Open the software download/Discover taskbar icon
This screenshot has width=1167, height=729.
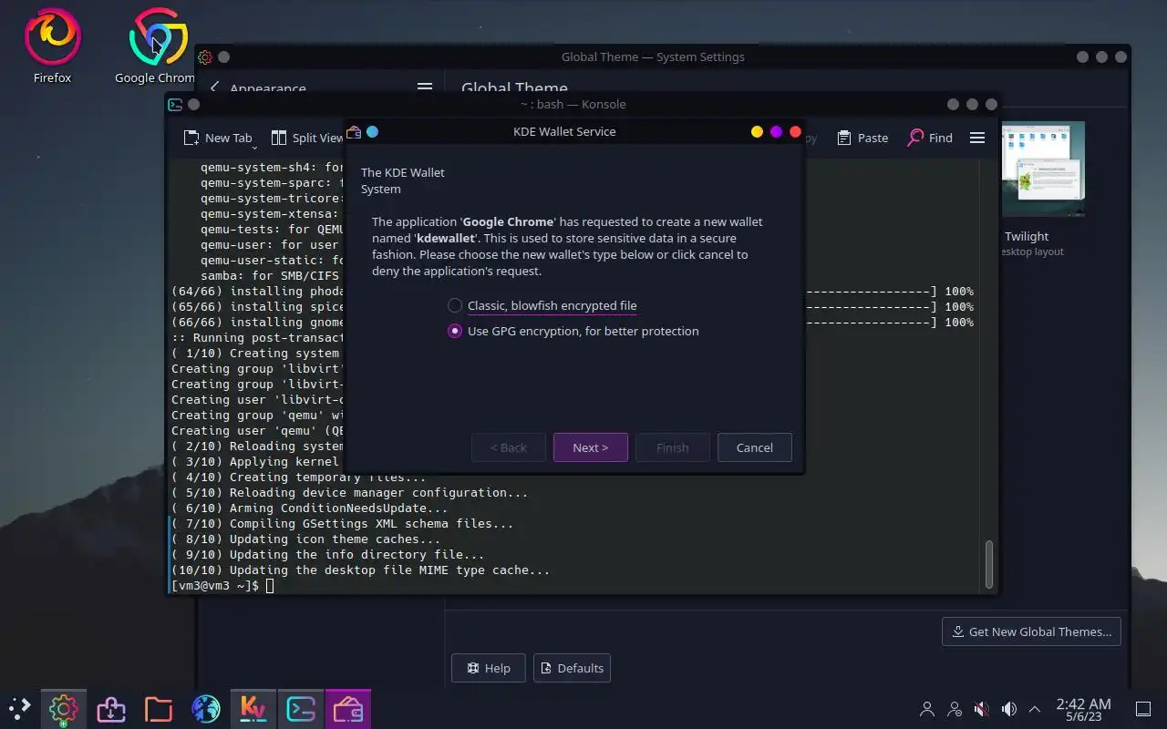[110, 708]
